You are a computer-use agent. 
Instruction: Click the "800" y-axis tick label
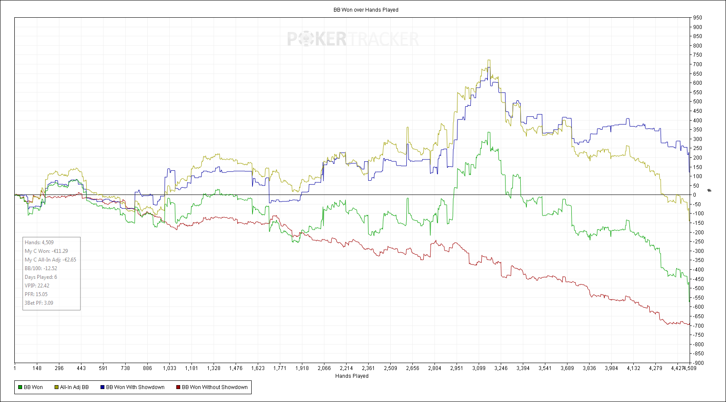click(697, 46)
